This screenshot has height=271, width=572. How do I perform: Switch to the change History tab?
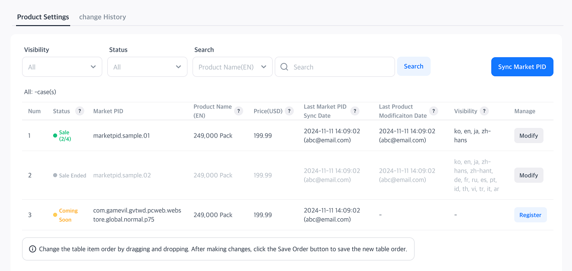(102, 17)
